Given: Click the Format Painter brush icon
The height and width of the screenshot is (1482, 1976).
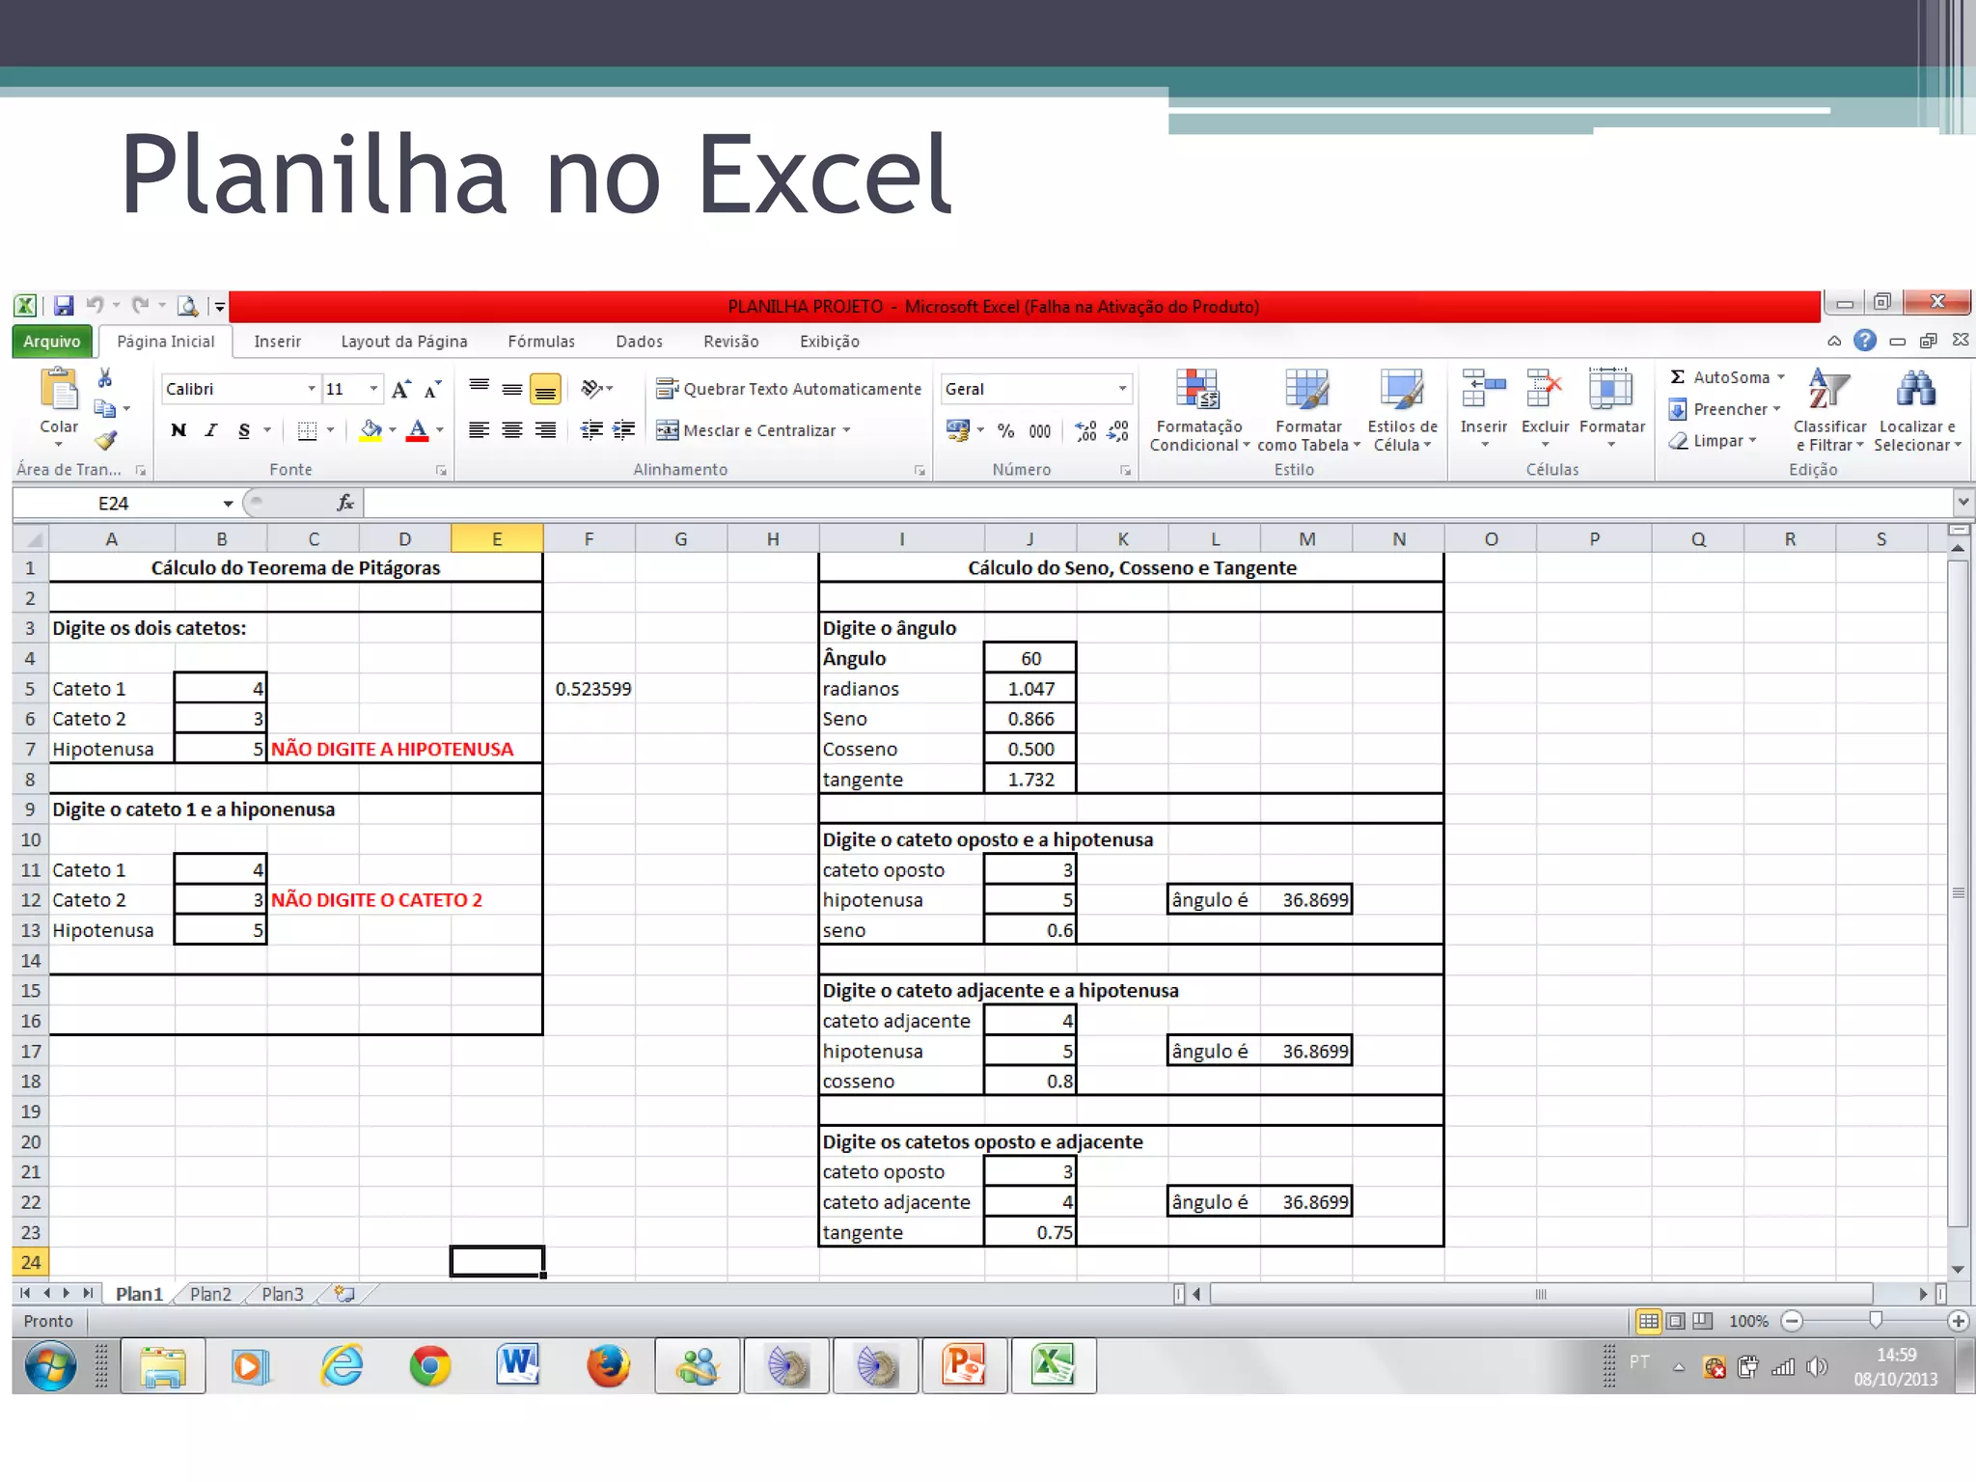Looking at the screenshot, I should 105,441.
